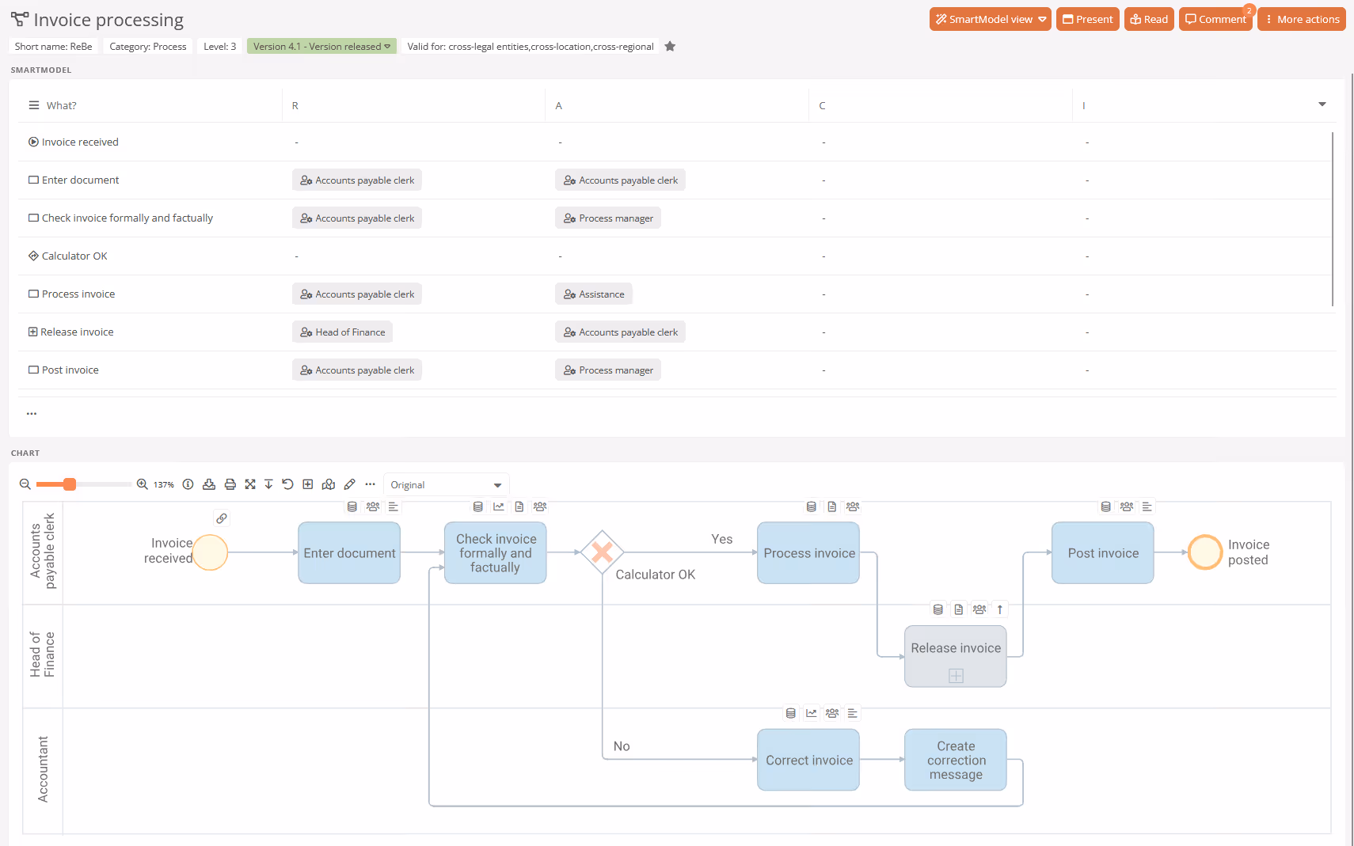Expand the Release invoice subprocess plus marker
Image resolution: width=1354 pixels, height=846 pixels.
(956, 676)
